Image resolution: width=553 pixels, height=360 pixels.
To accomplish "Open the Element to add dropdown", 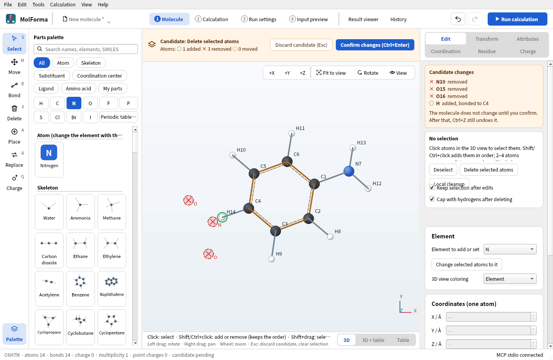I will [510, 249].
